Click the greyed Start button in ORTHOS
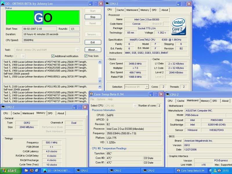 (93, 11)
